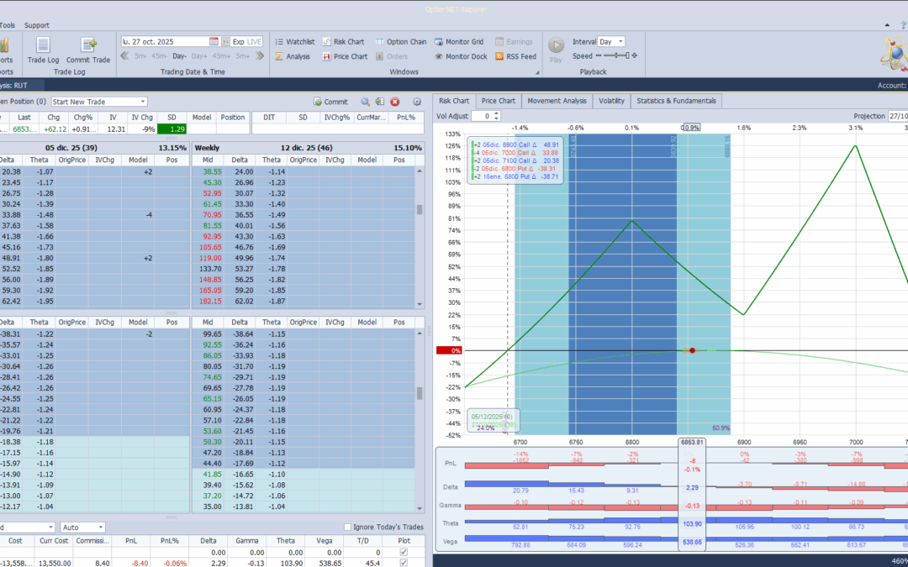The height and width of the screenshot is (567, 908).
Task: Uncheck Plot checkbox in the 2.29 delta row
Action: [x=404, y=563]
